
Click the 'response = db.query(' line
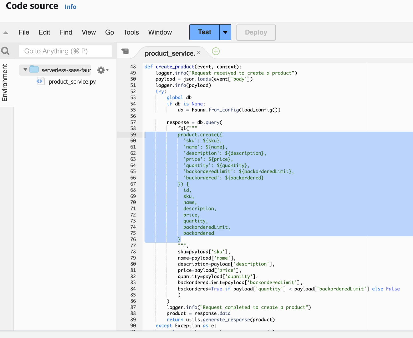coord(195,122)
